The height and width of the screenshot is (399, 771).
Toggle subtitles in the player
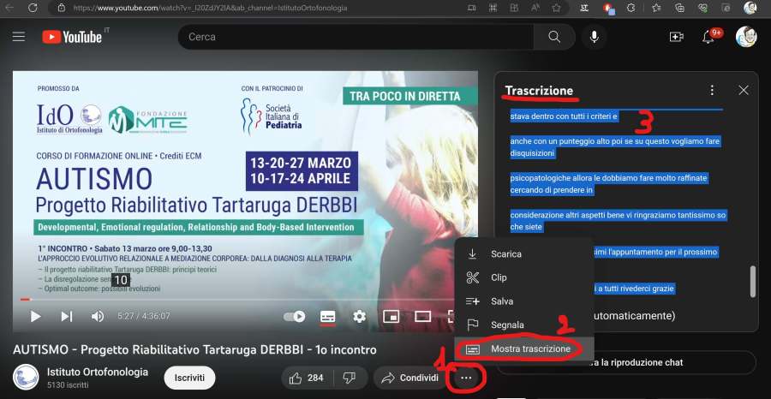327,316
